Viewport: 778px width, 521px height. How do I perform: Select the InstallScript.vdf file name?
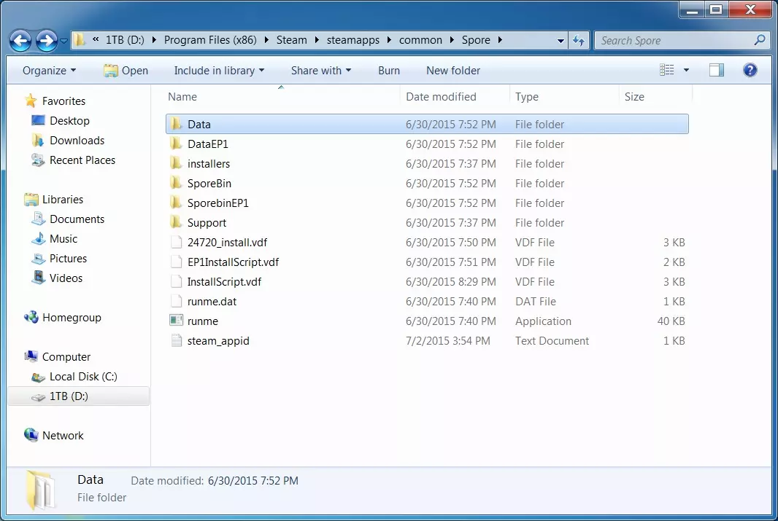point(224,282)
